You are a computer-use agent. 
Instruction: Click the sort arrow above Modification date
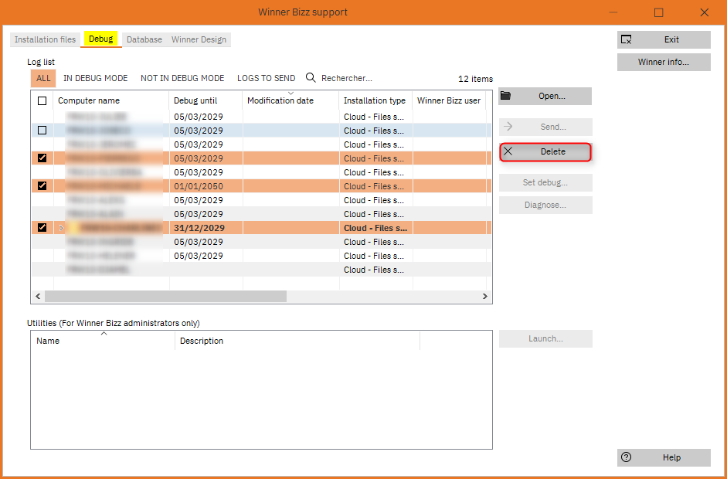pos(291,93)
